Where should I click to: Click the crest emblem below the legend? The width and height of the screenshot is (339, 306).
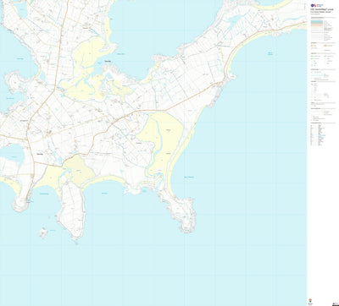click(310, 300)
